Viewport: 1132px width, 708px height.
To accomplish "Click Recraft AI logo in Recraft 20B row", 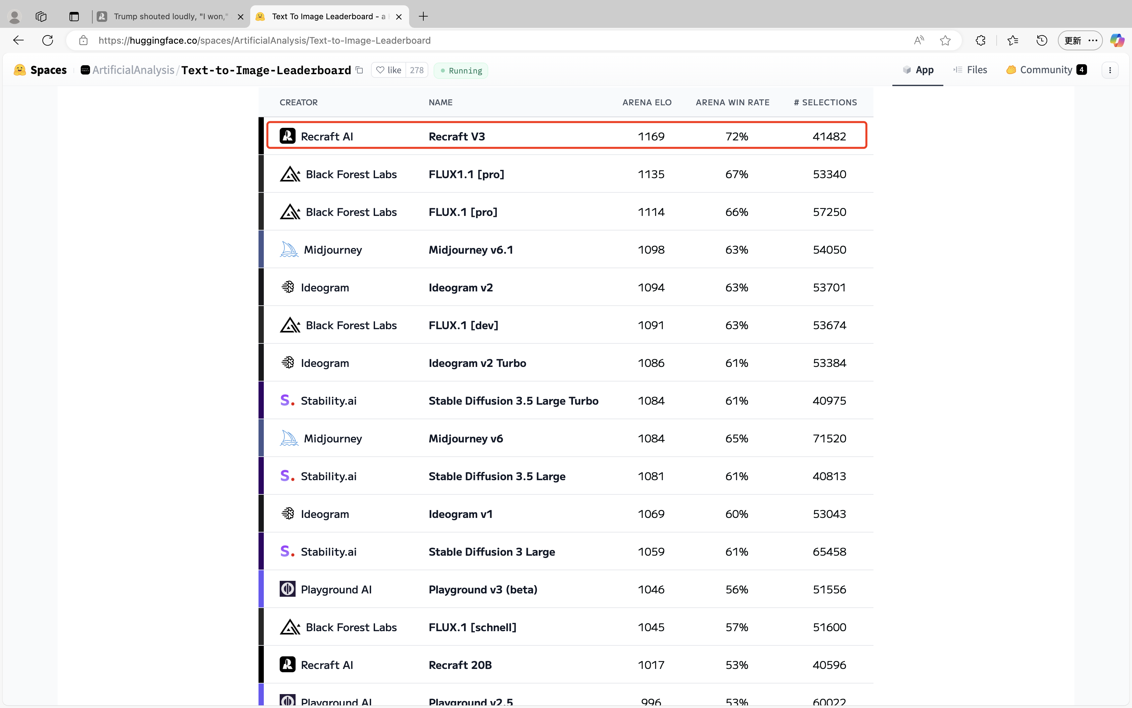I will click(x=287, y=664).
